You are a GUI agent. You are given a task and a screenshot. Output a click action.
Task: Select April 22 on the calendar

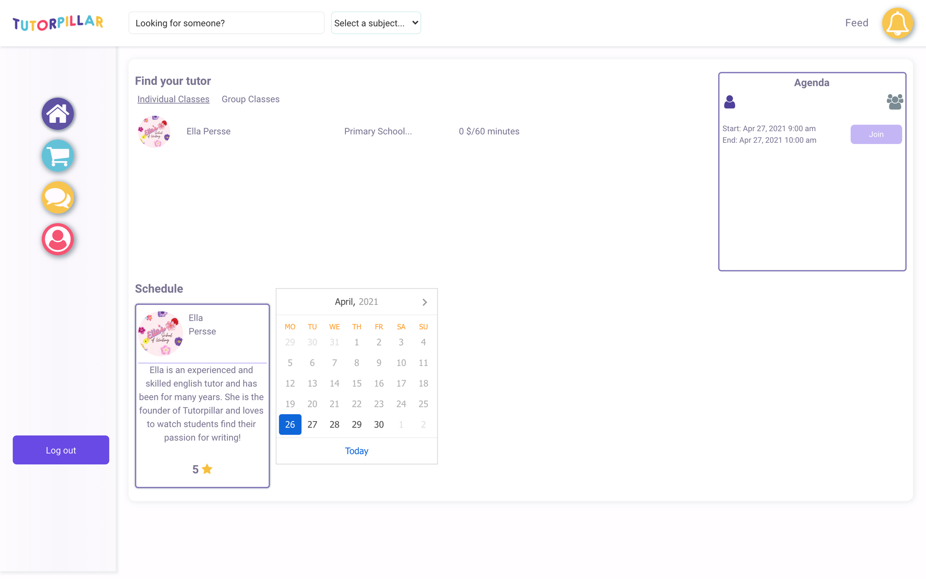tap(357, 404)
